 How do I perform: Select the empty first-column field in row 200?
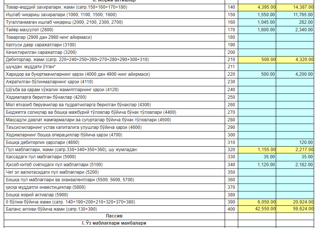tap(257, 52)
